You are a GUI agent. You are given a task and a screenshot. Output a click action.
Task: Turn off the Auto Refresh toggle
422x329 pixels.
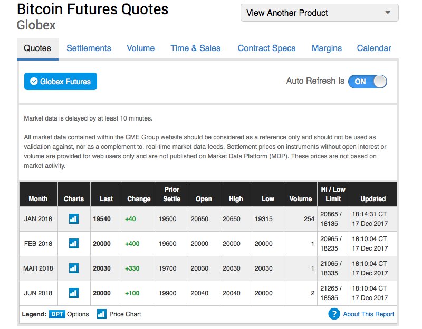tap(368, 81)
